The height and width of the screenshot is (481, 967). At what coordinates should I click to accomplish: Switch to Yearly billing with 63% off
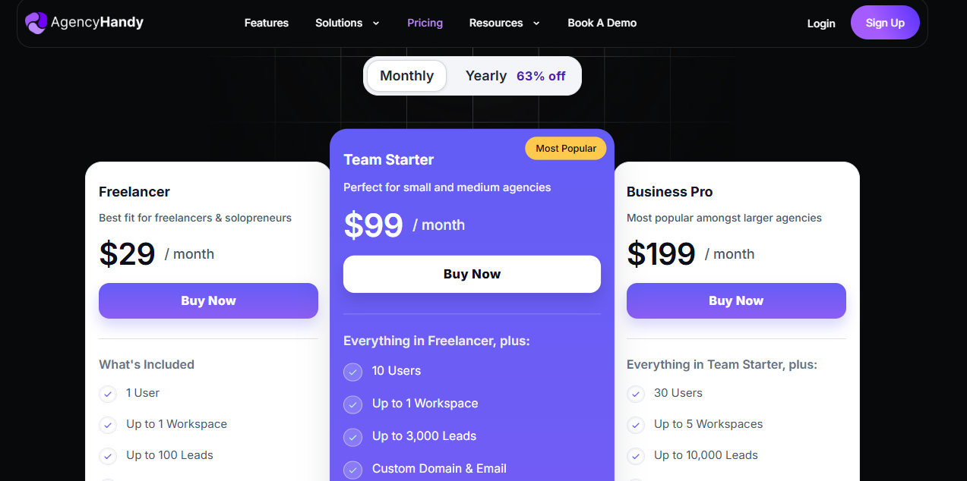[x=514, y=75]
